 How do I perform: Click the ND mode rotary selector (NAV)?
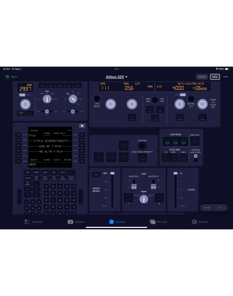(47, 99)
